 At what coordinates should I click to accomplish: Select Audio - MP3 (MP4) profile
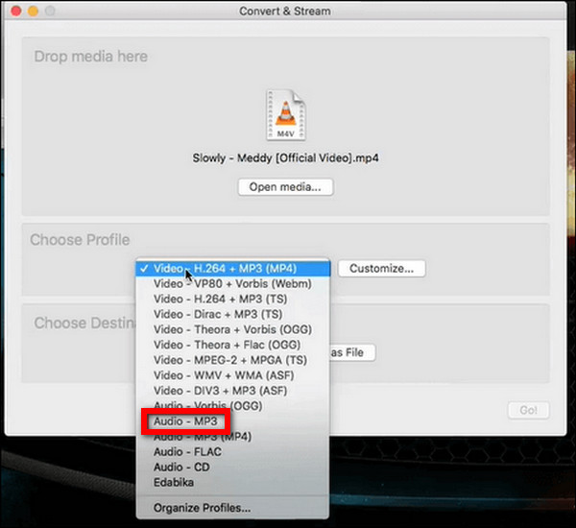tap(233, 437)
